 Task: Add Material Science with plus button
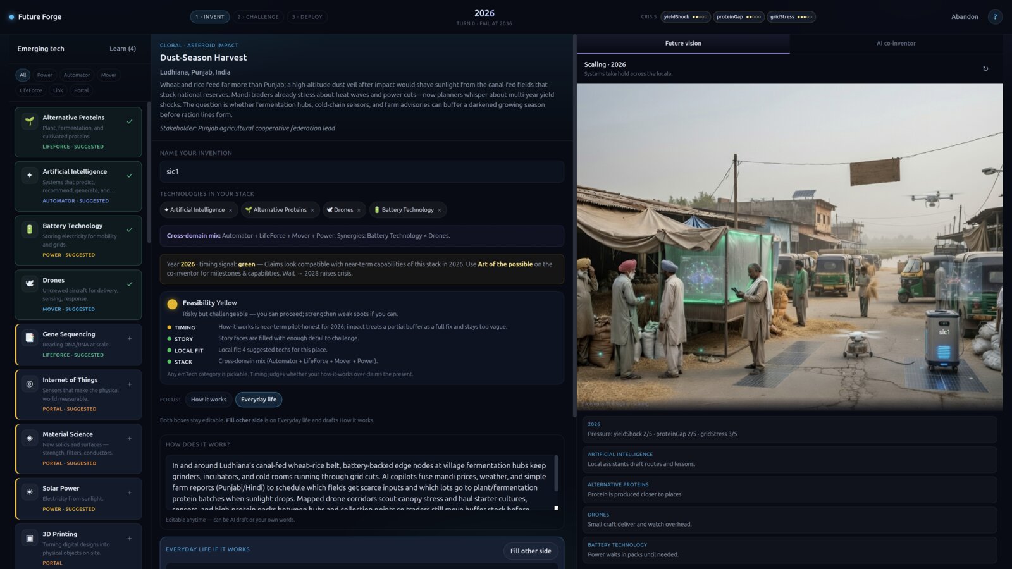tap(130, 438)
